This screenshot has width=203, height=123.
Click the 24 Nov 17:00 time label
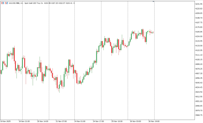pos(98,121)
